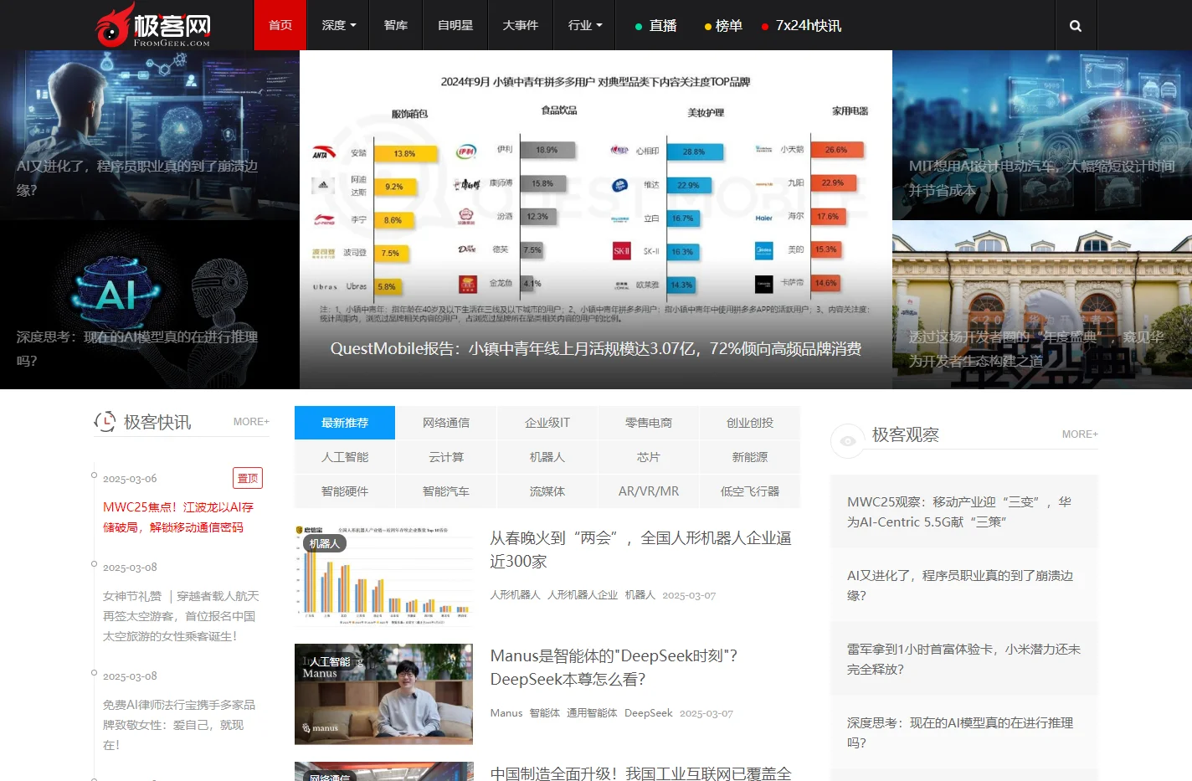The image size is (1192, 781).
Task: Select the 低空飞行器 tab
Action: click(750, 491)
